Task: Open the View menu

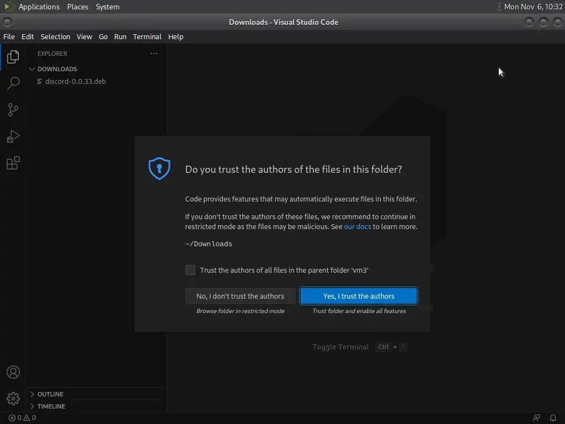Action: click(84, 37)
